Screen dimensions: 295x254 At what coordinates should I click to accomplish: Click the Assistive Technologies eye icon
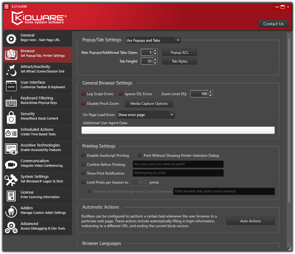click(x=11, y=149)
